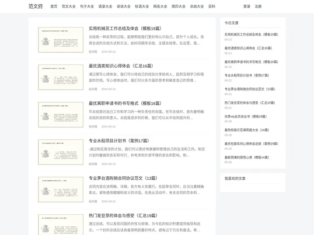The width and height of the screenshot is (314, 235).
Task: Open thumbnail of 专业茅台酒购销合同协议范文 article
Action: point(61,189)
